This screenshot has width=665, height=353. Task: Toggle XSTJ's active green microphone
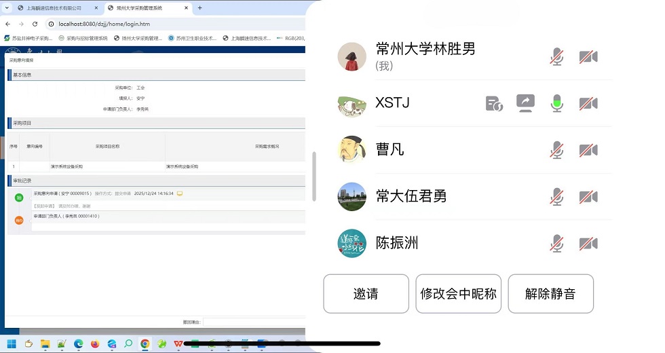point(556,103)
